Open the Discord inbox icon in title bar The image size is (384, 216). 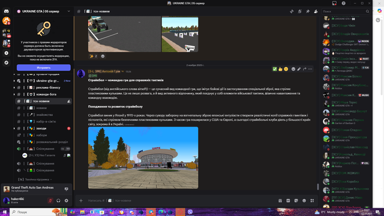[x=334, y=3]
